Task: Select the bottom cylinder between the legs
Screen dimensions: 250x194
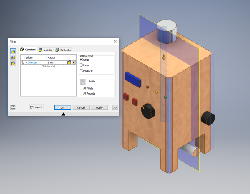Action: click(x=190, y=150)
